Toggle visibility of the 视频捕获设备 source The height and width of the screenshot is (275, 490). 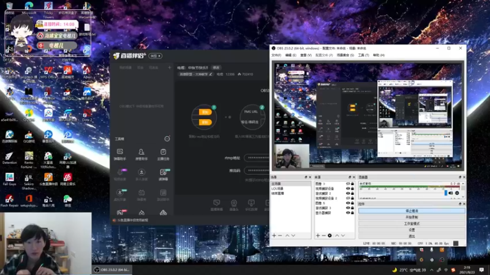(x=348, y=189)
